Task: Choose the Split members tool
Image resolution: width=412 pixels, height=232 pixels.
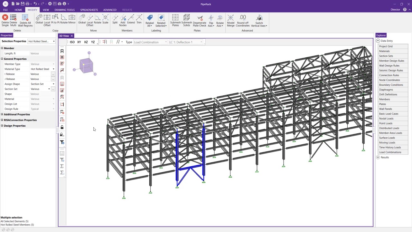Action: tap(115, 19)
